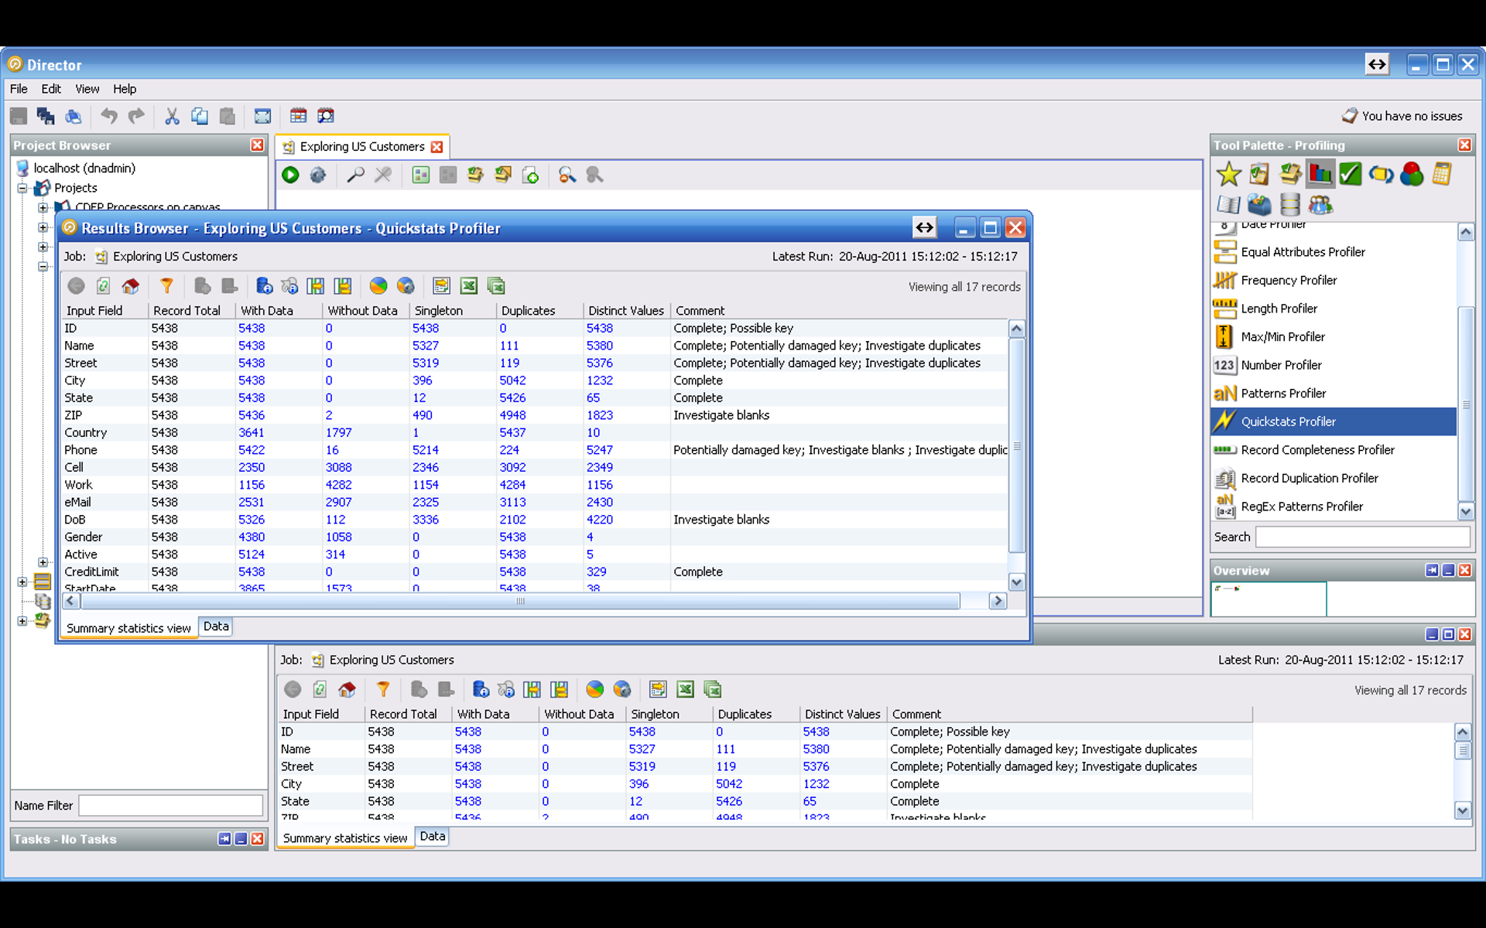Click the Tool Palette Search input field

pyautogui.click(x=1362, y=537)
